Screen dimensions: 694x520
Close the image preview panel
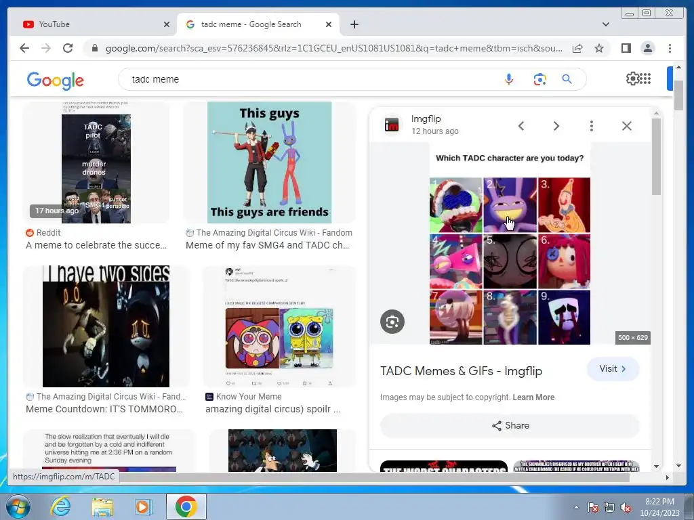click(x=627, y=126)
